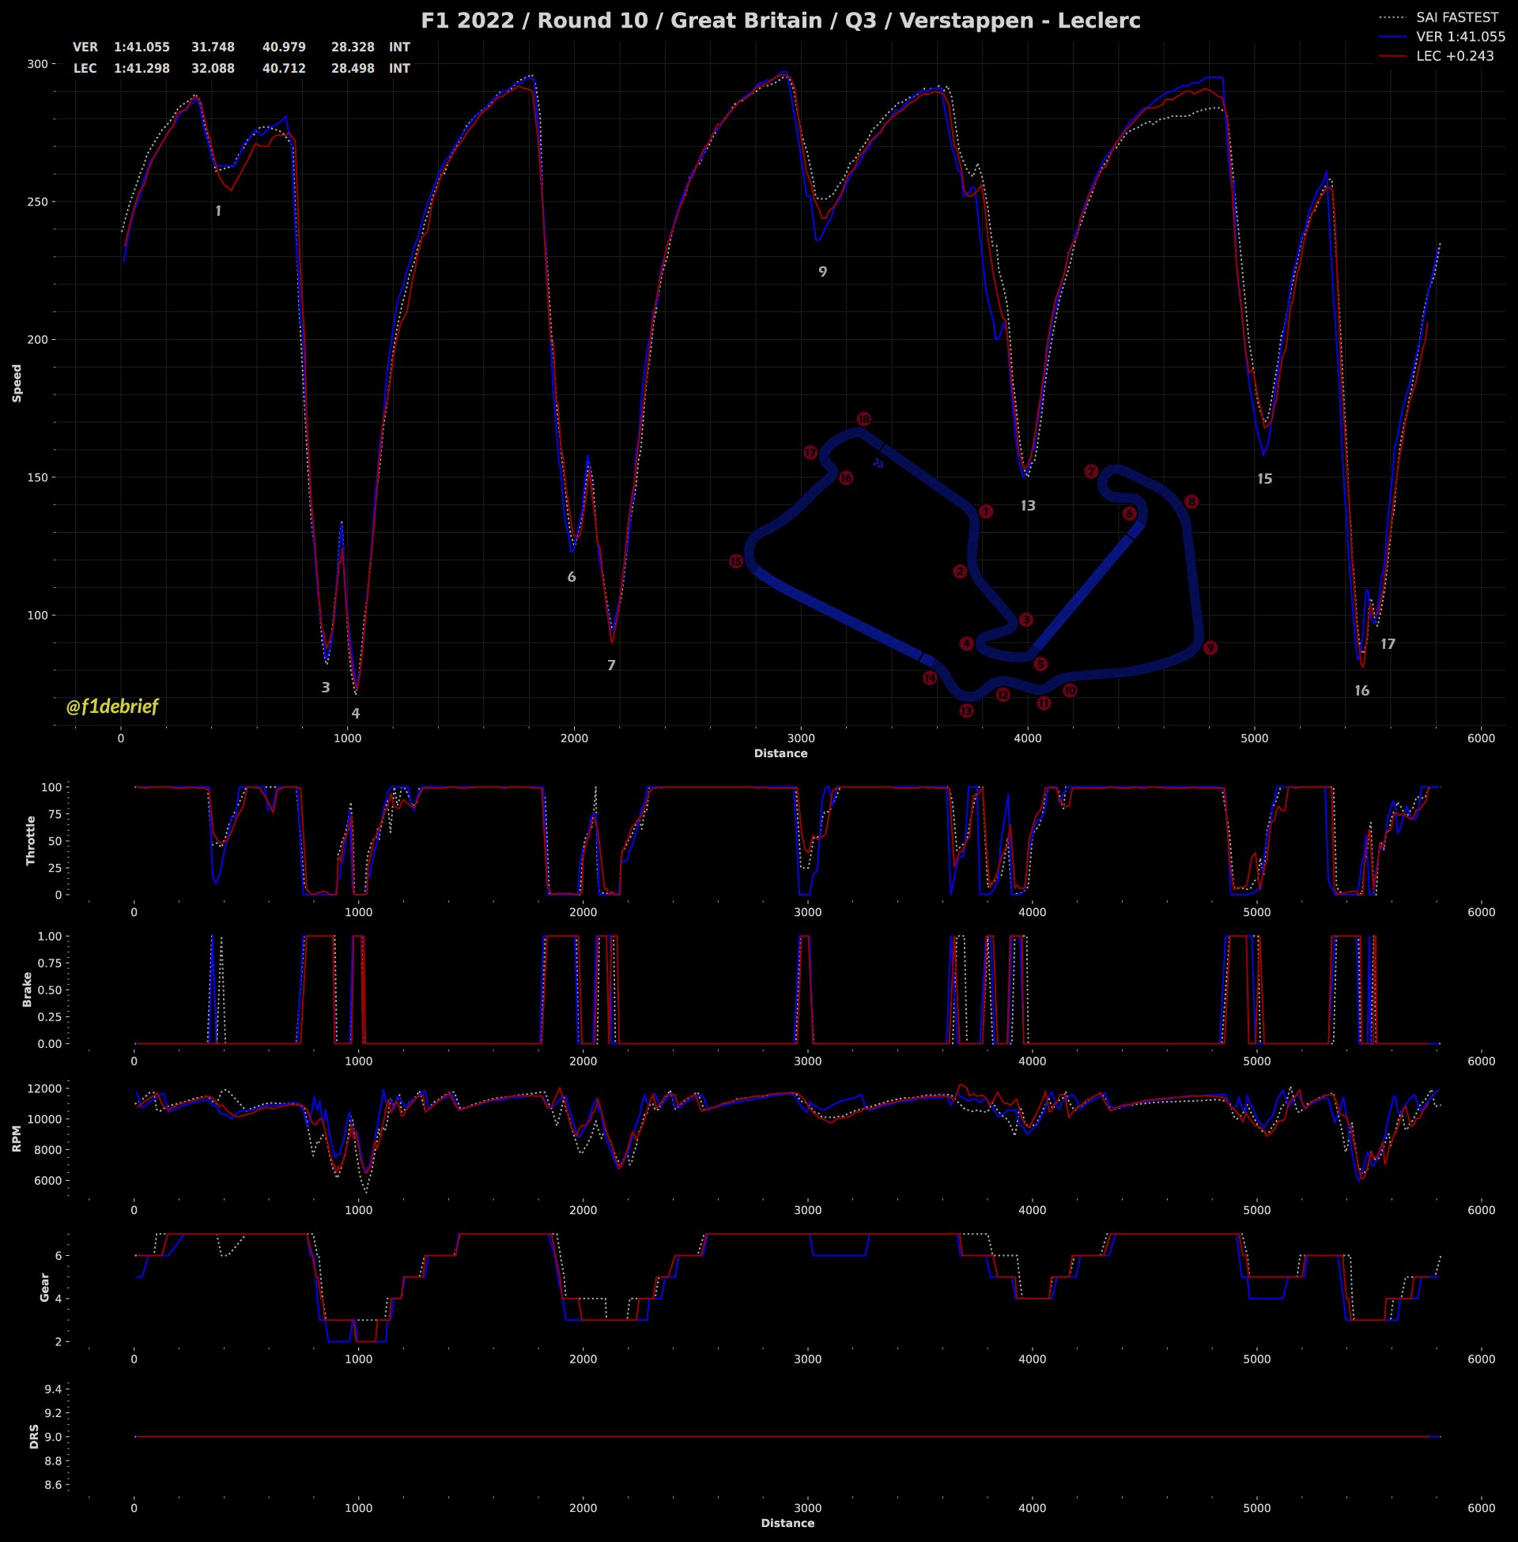Click the chart title mentioning Verstappen - Leclerc
The image size is (1518, 1542).
[x=780, y=21]
